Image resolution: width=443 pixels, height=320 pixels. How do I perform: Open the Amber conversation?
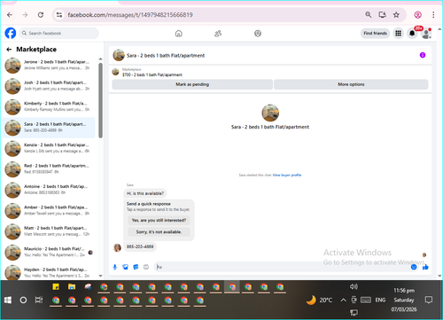pyautogui.click(x=49, y=210)
